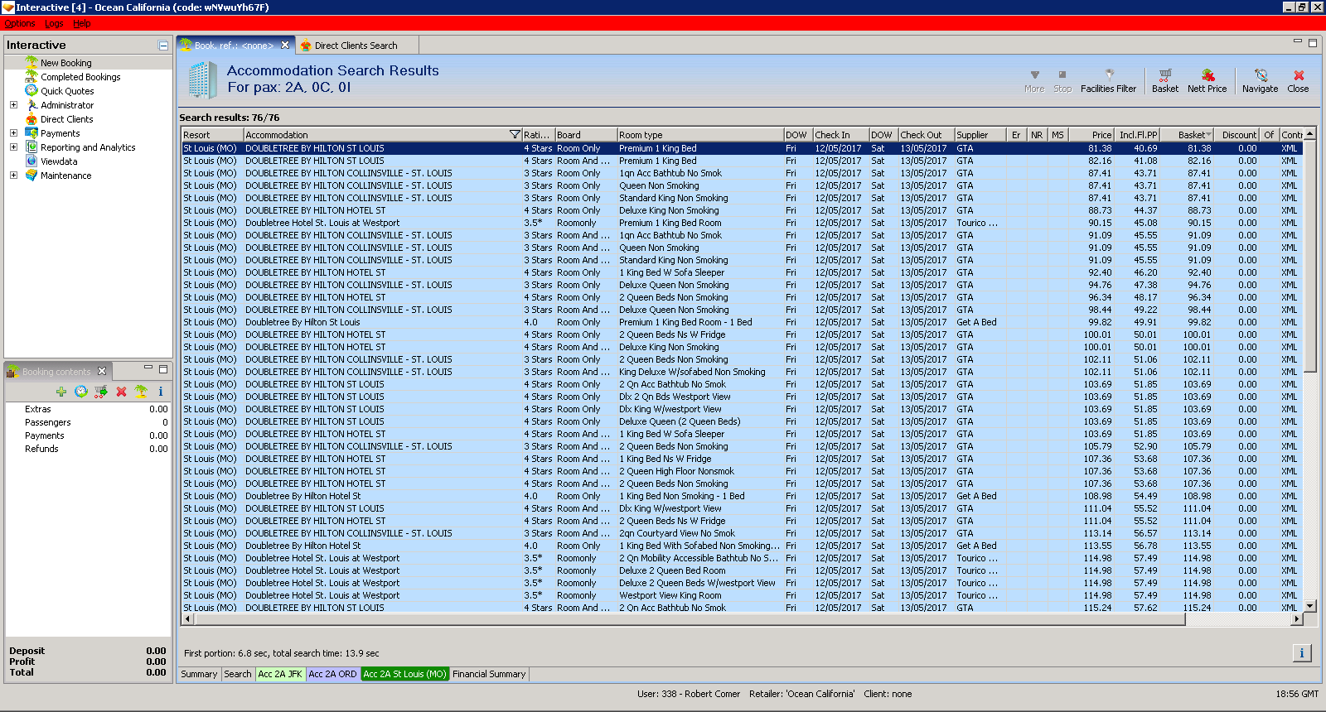1326x712 pixels.
Task: Select the 'Premium 1 King Bed Room - 1 Bed' row
Action: pyautogui.click(x=741, y=322)
